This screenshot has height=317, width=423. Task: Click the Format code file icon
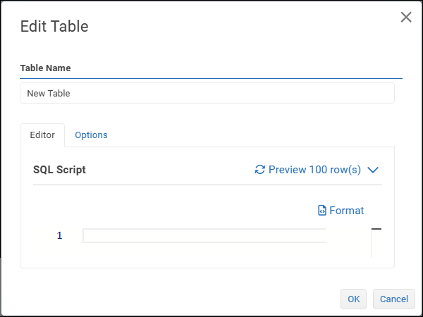[x=322, y=211]
